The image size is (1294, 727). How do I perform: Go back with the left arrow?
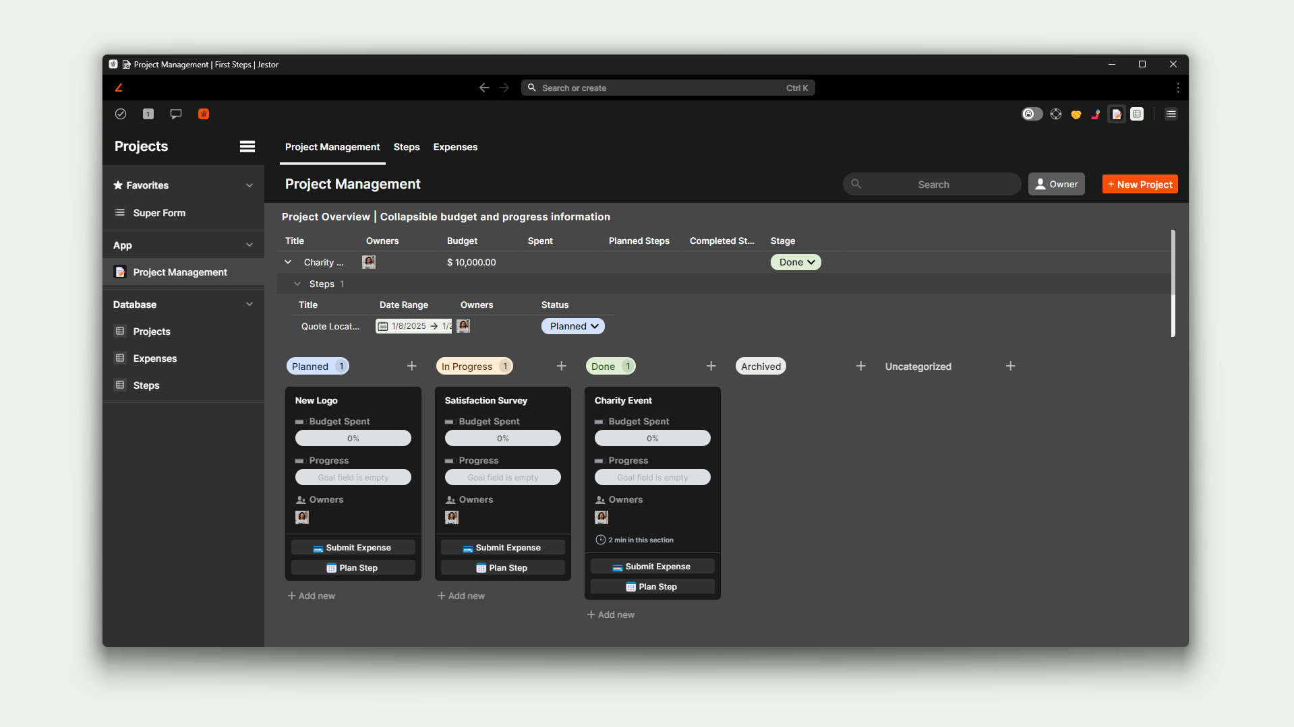coord(484,88)
